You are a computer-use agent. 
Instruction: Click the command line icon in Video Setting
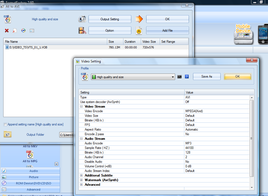tap(179, 77)
